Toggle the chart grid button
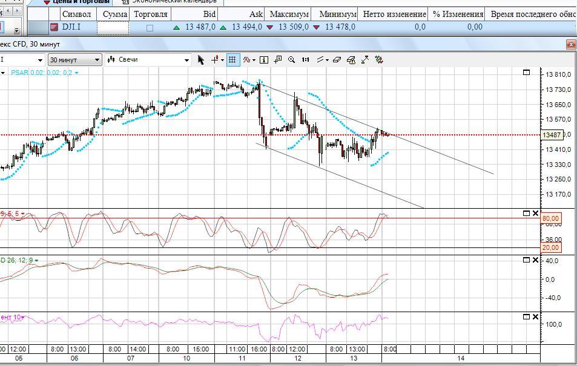The width and height of the screenshot is (577, 366). pos(232,60)
